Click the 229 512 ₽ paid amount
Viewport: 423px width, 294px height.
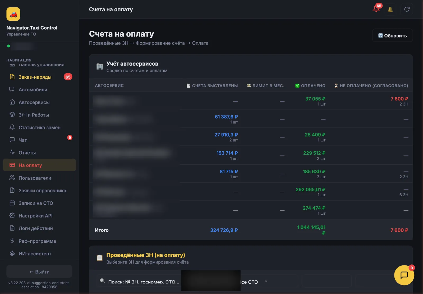pos(314,153)
